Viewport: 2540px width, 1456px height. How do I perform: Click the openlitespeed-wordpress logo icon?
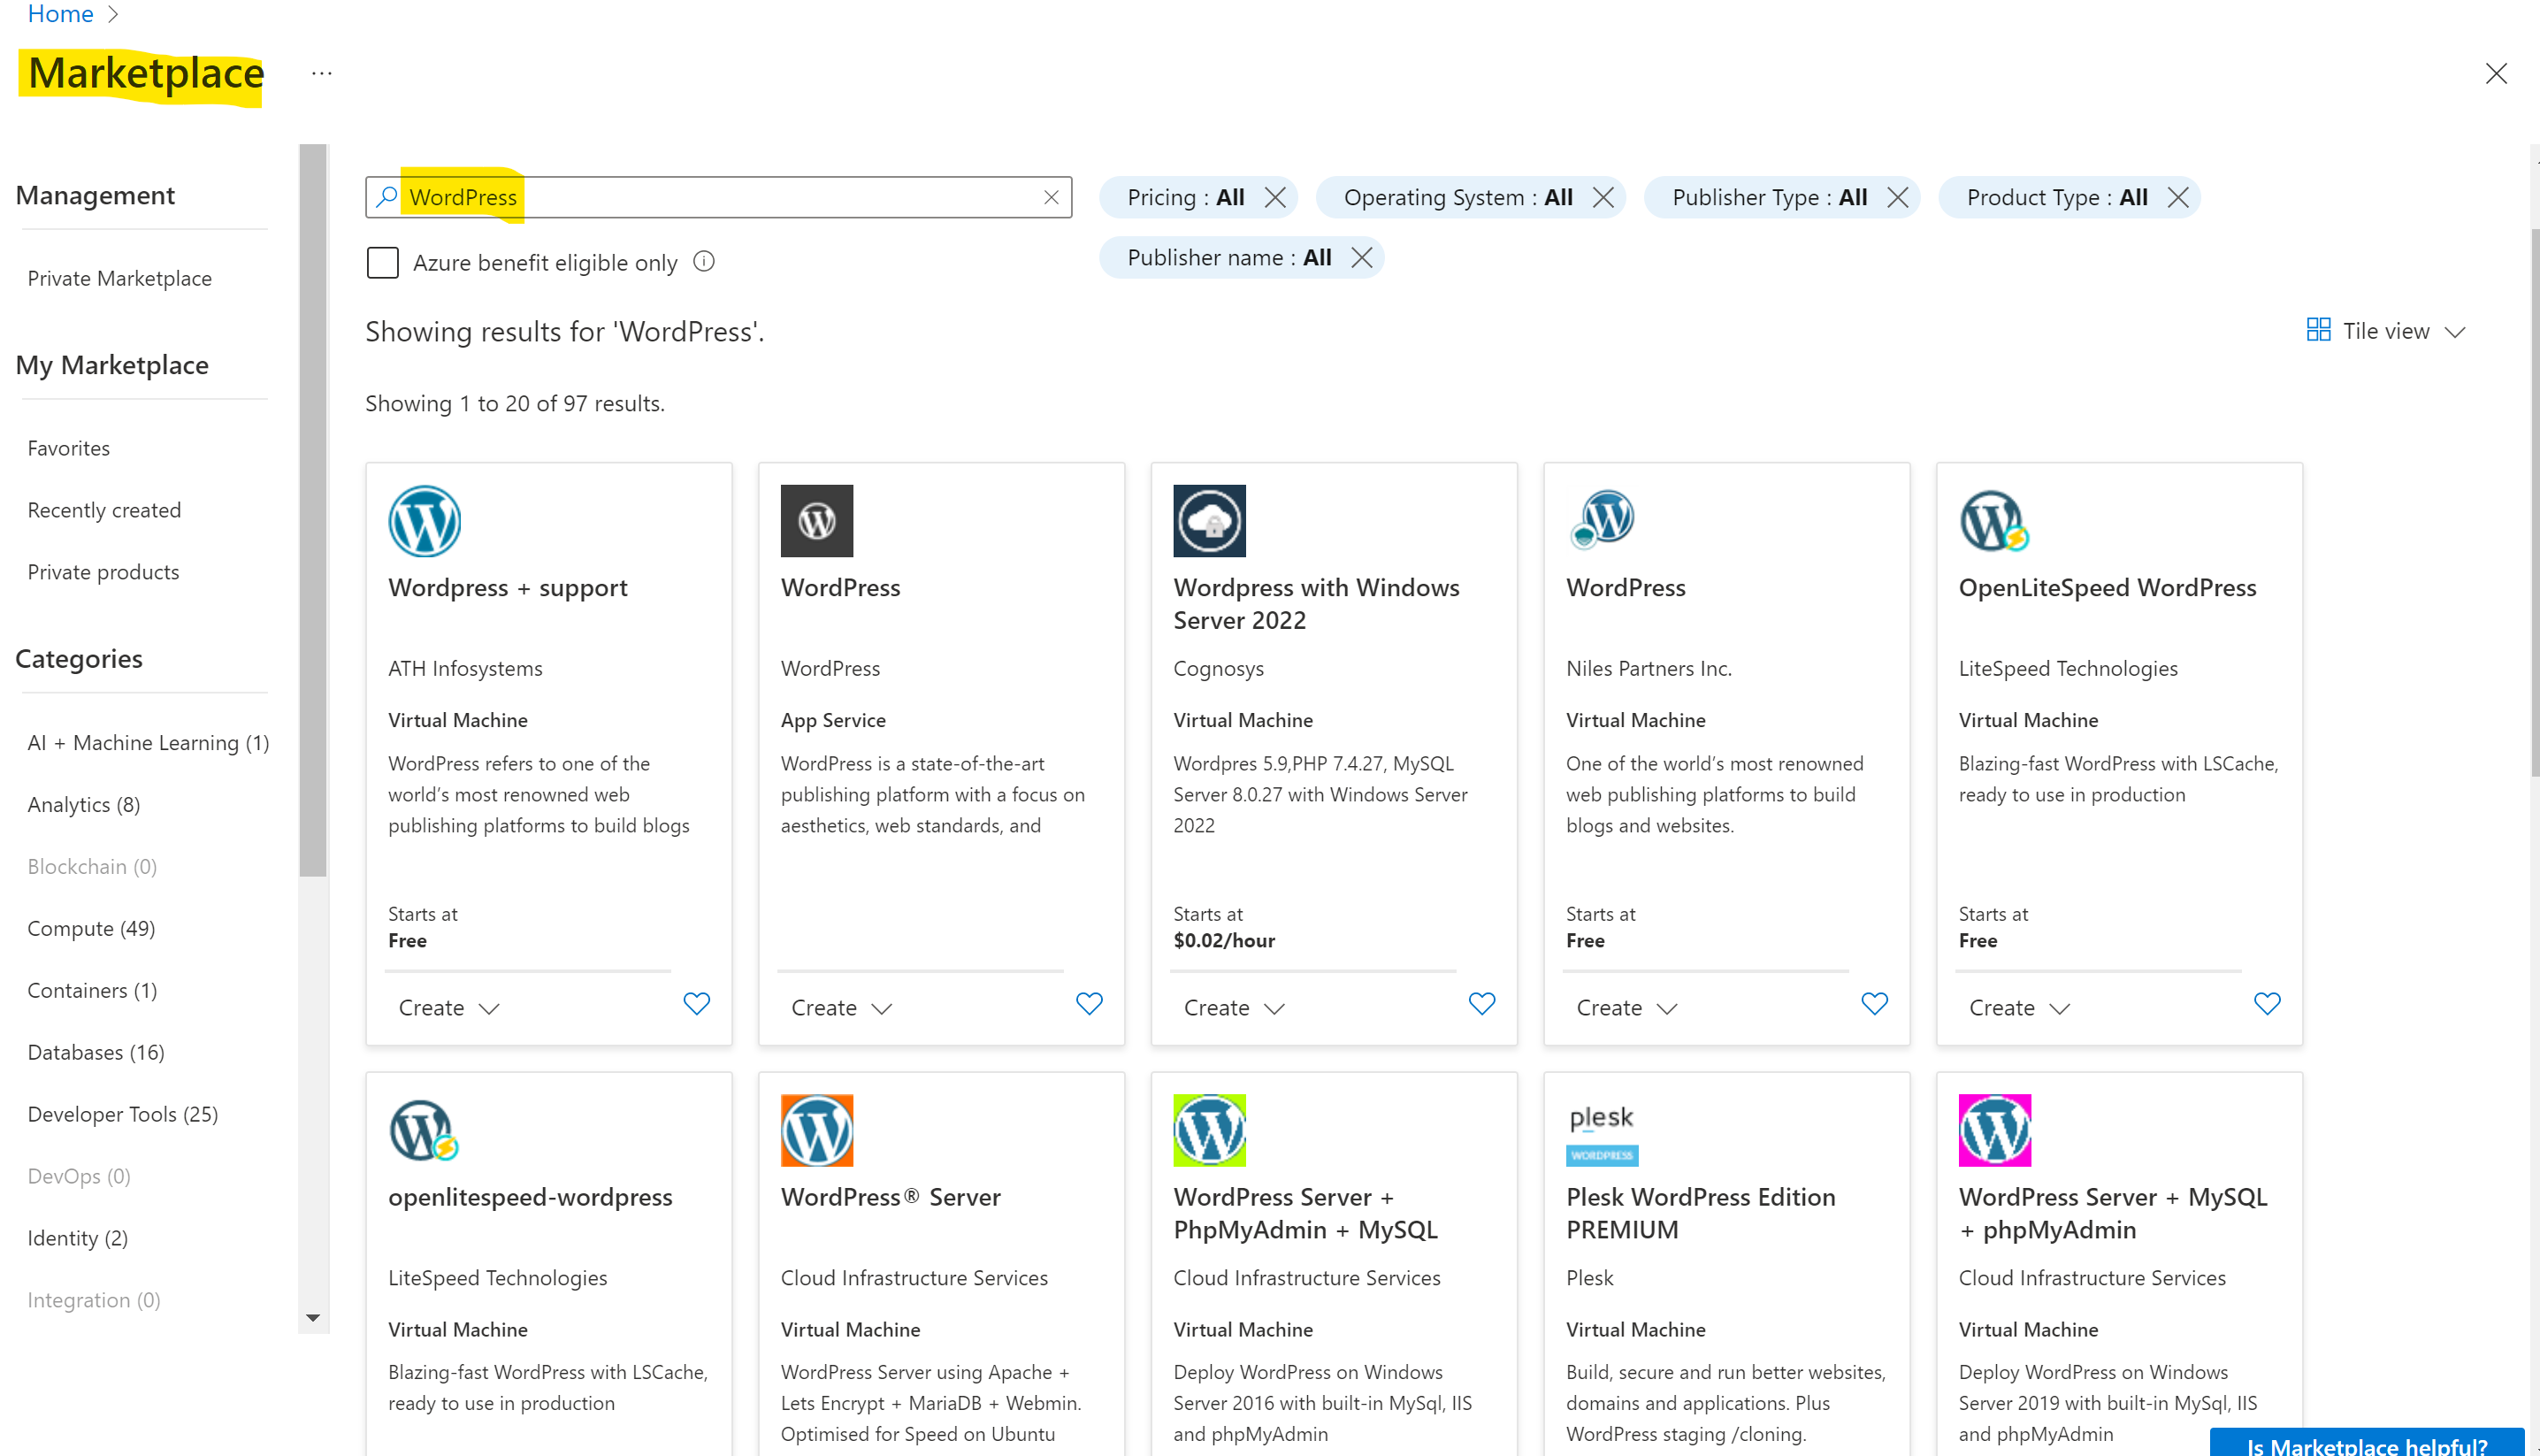424,1131
